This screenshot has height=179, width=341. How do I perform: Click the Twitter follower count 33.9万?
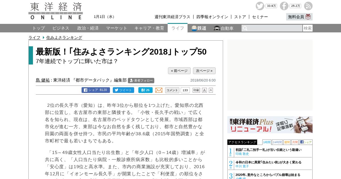tap(271, 6)
